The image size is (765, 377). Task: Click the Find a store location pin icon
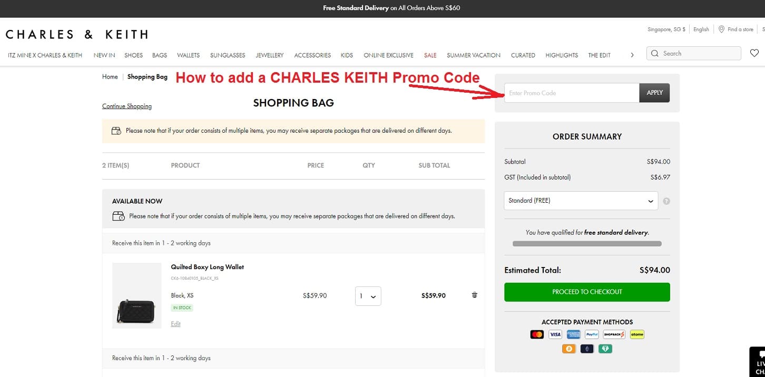coord(720,29)
